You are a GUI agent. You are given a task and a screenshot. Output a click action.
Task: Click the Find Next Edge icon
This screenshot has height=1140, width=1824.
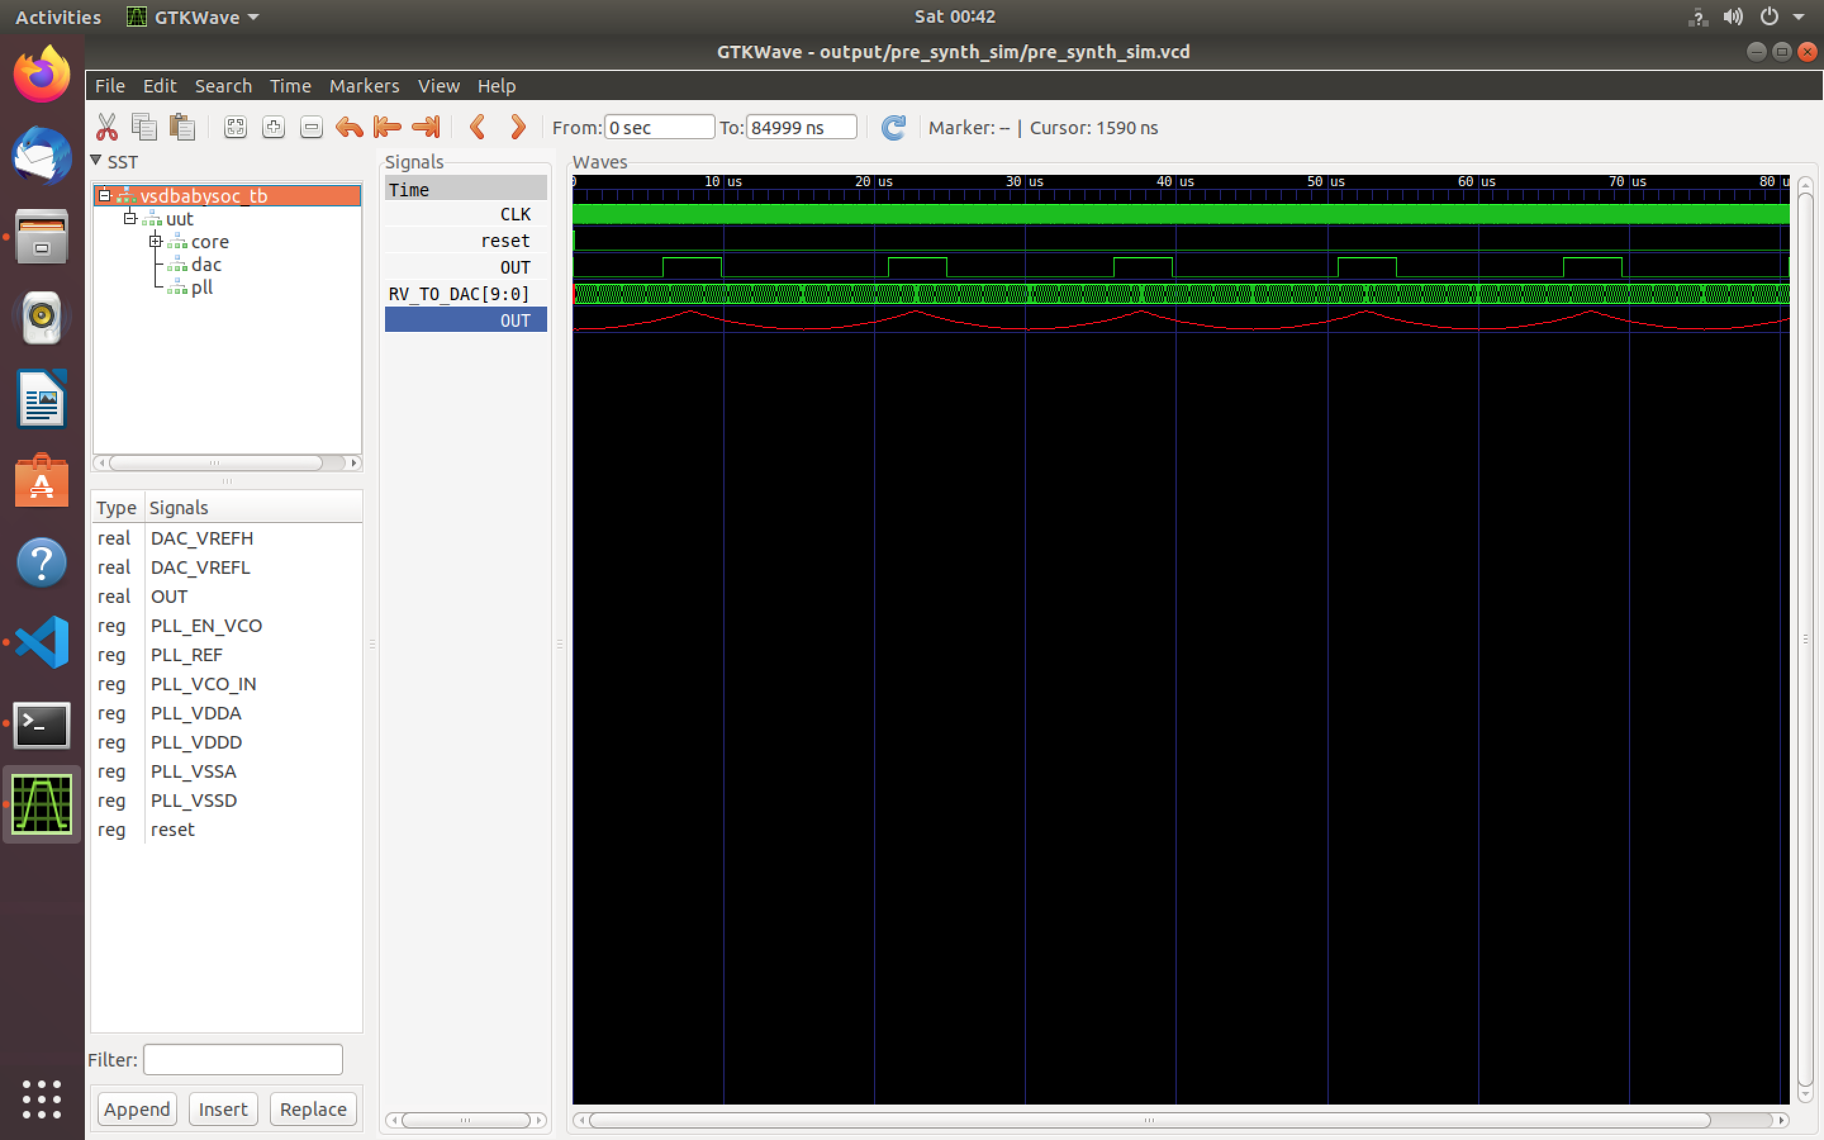[x=517, y=127]
